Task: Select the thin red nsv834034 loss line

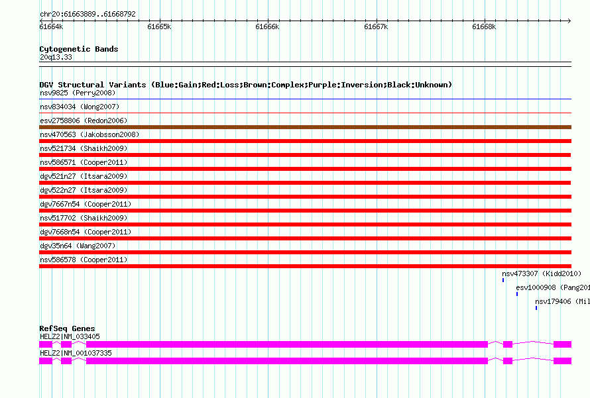Action: tap(305, 113)
